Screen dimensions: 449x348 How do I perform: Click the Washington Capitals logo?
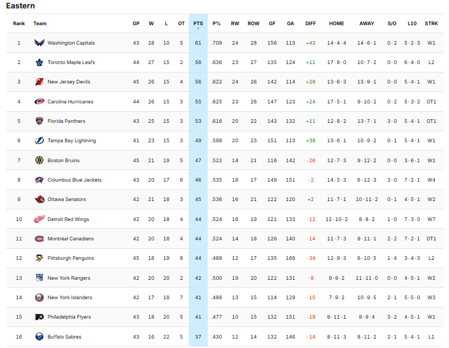pyautogui.click(x=39, y=43)
